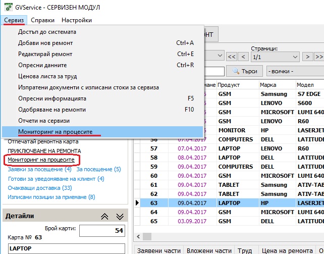Click the Брой карти field showing 54
This screenshot has height=254, width=324.
[102, 231]
